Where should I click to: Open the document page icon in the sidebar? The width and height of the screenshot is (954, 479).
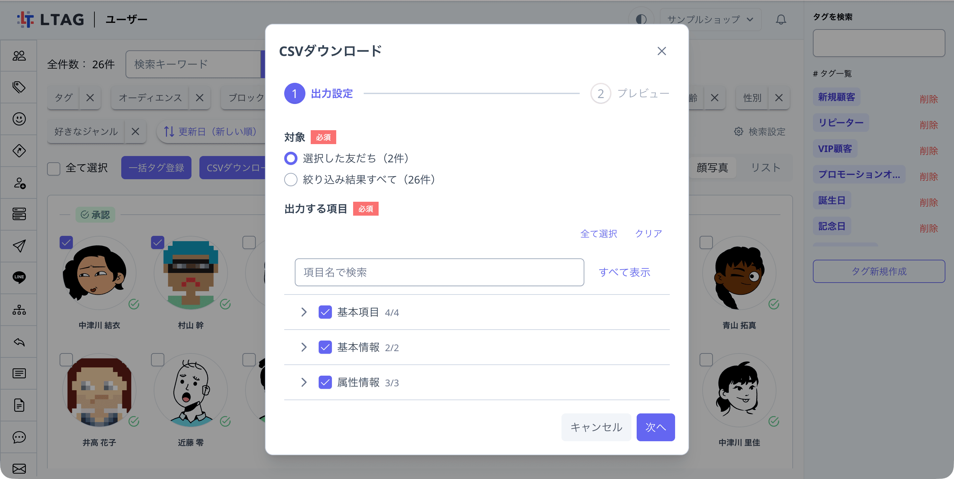coord(19,405)
